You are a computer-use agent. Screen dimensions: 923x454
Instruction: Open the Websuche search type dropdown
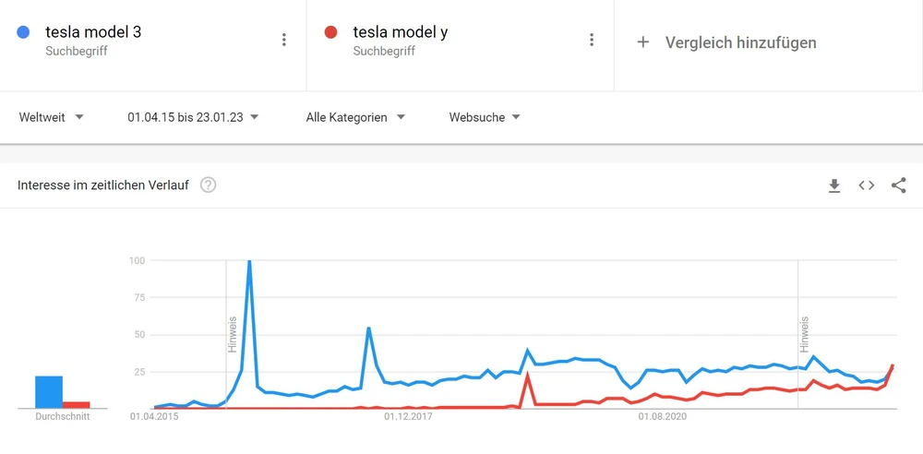click(x=485, y=117)
